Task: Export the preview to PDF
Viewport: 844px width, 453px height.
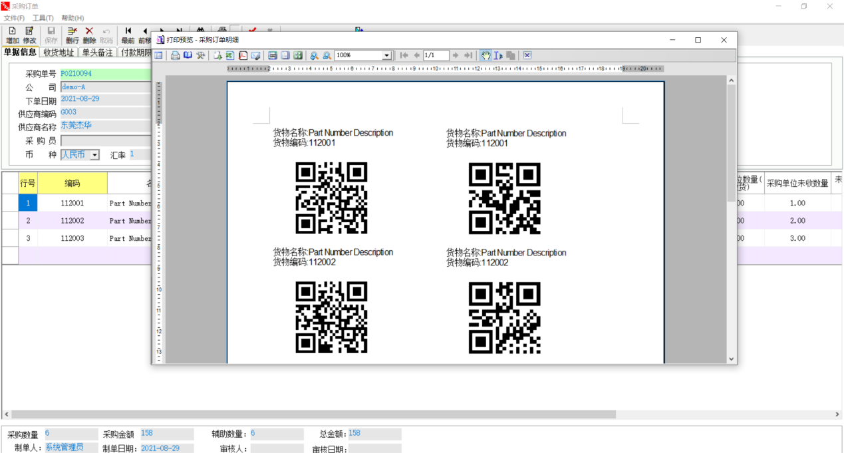Action: click(243, 56)
